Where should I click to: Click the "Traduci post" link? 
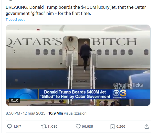[15, 20]
